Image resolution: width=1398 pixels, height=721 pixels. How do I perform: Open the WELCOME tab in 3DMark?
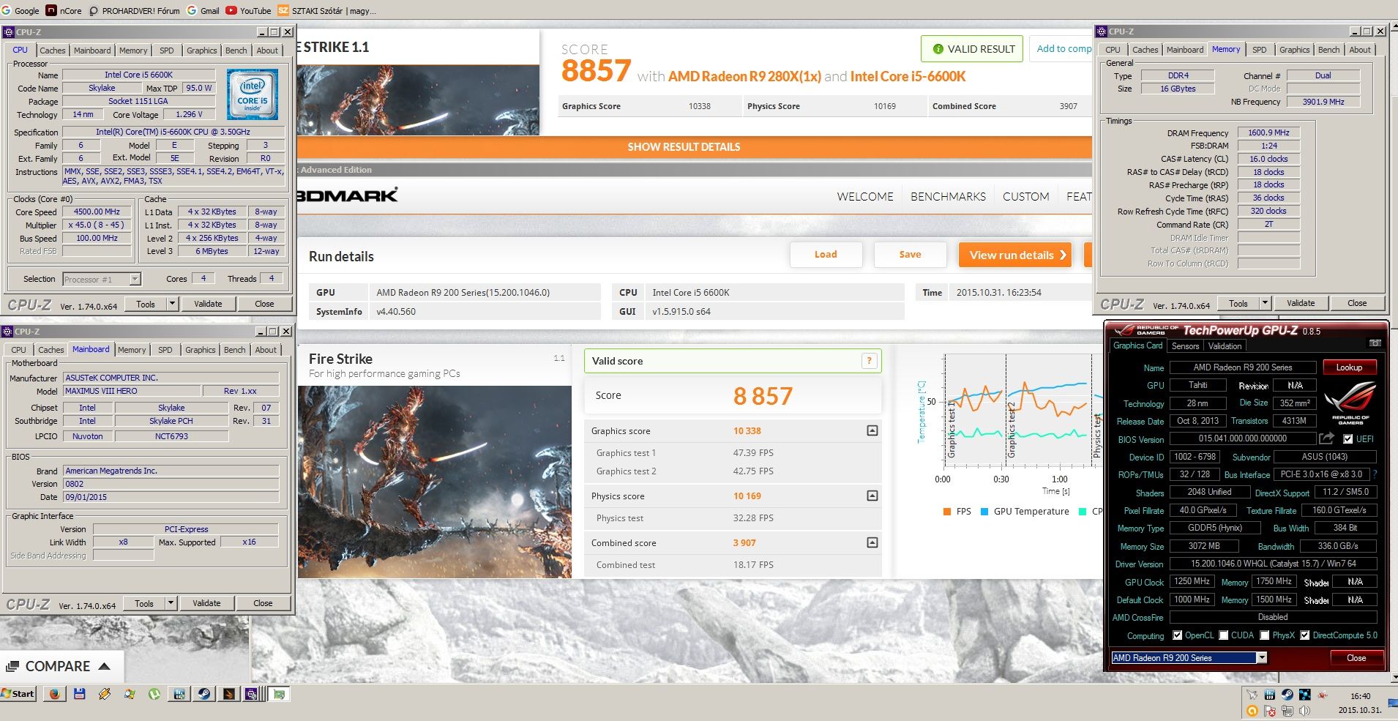pyautogui.click(x=865, y=196)
